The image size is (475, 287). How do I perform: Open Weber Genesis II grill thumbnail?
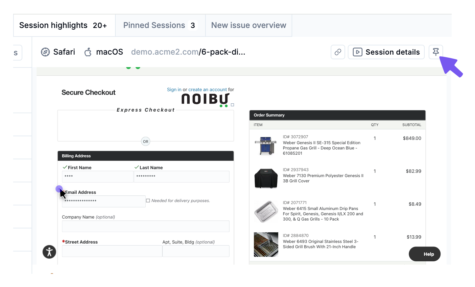(266, 146)
